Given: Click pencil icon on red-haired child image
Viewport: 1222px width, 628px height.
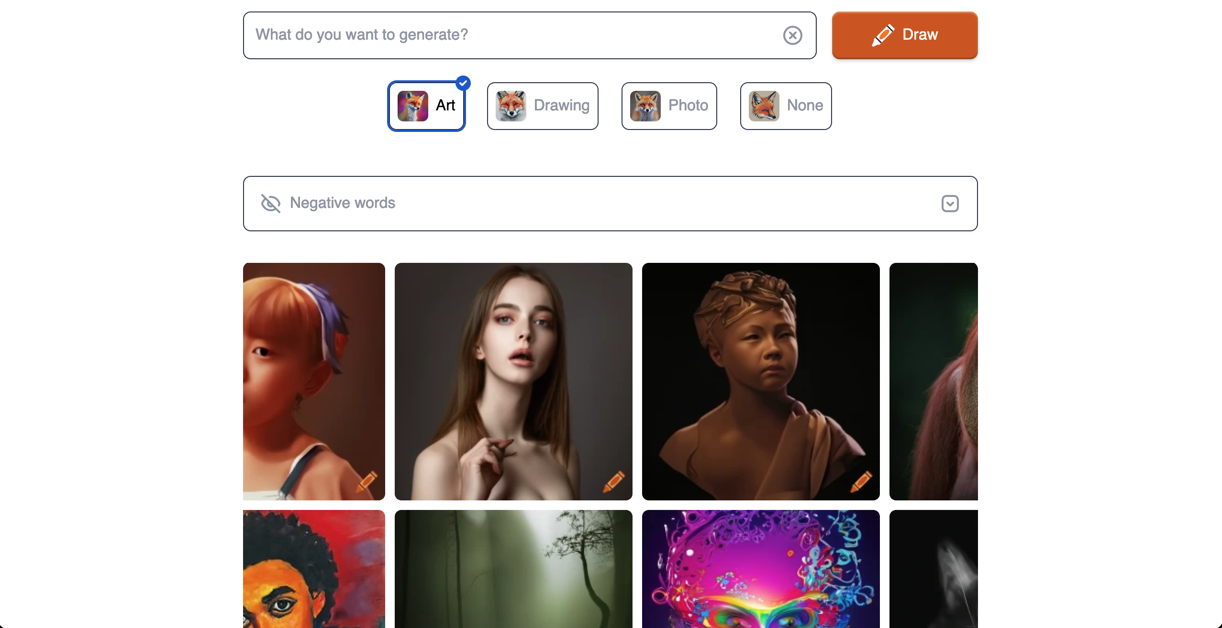Looking at the screenshot, I should coord(367,481).
